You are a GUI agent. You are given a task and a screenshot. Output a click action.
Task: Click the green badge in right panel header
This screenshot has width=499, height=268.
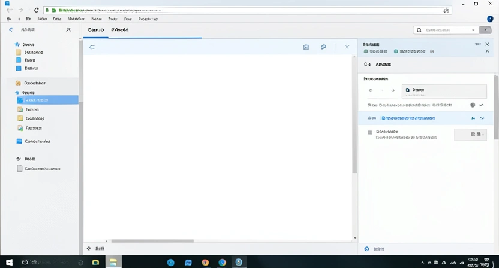click(x=366, y=51)
